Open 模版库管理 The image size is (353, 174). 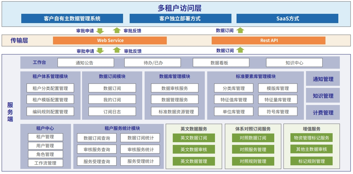pos(278,88)
